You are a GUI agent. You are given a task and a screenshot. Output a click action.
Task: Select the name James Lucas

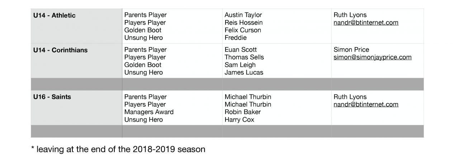click(x=244, y=72)
